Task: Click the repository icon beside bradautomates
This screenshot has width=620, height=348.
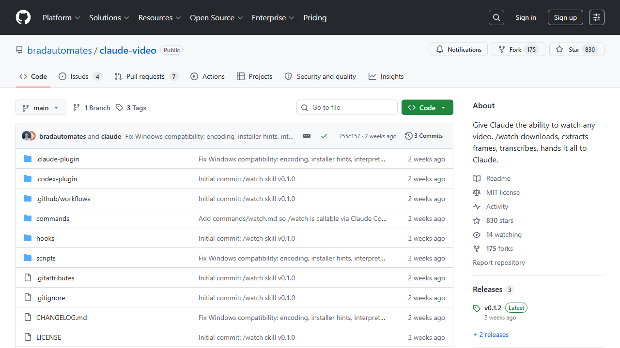Action: click(19, 50)
